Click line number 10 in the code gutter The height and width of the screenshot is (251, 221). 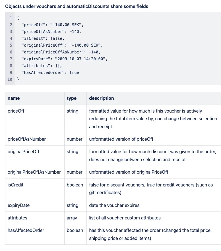[10, 79]
